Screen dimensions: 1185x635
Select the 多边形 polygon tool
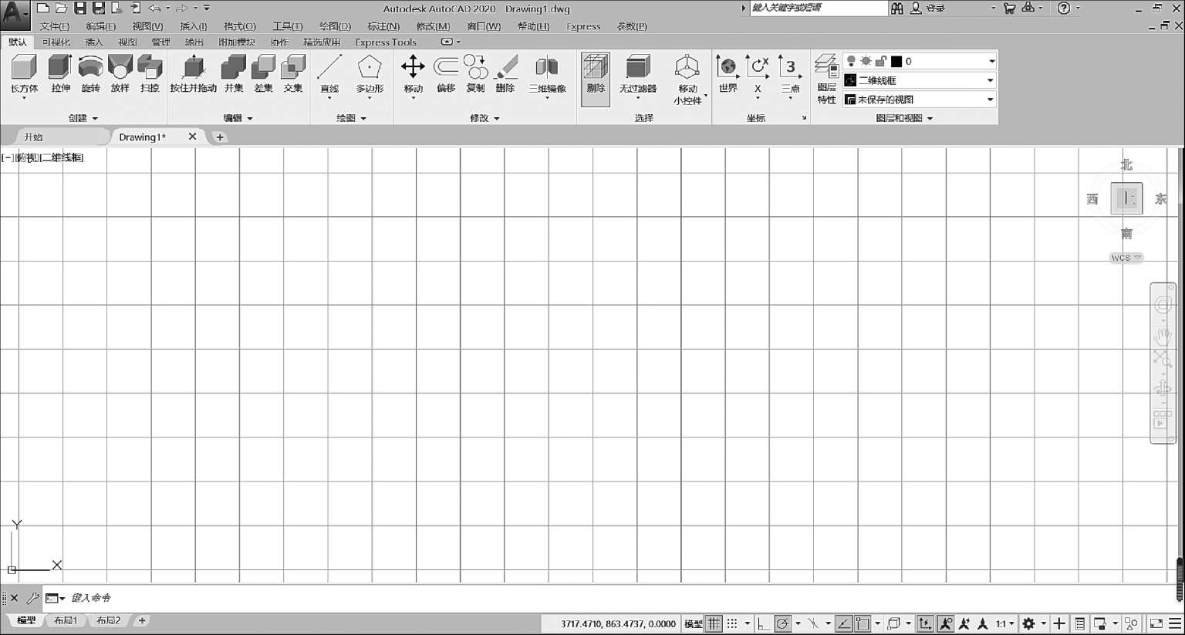coord(370,74)
